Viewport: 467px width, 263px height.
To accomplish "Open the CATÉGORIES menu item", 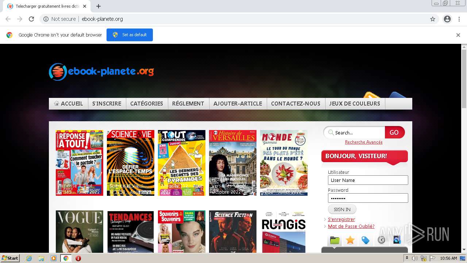I will point(147,104).
